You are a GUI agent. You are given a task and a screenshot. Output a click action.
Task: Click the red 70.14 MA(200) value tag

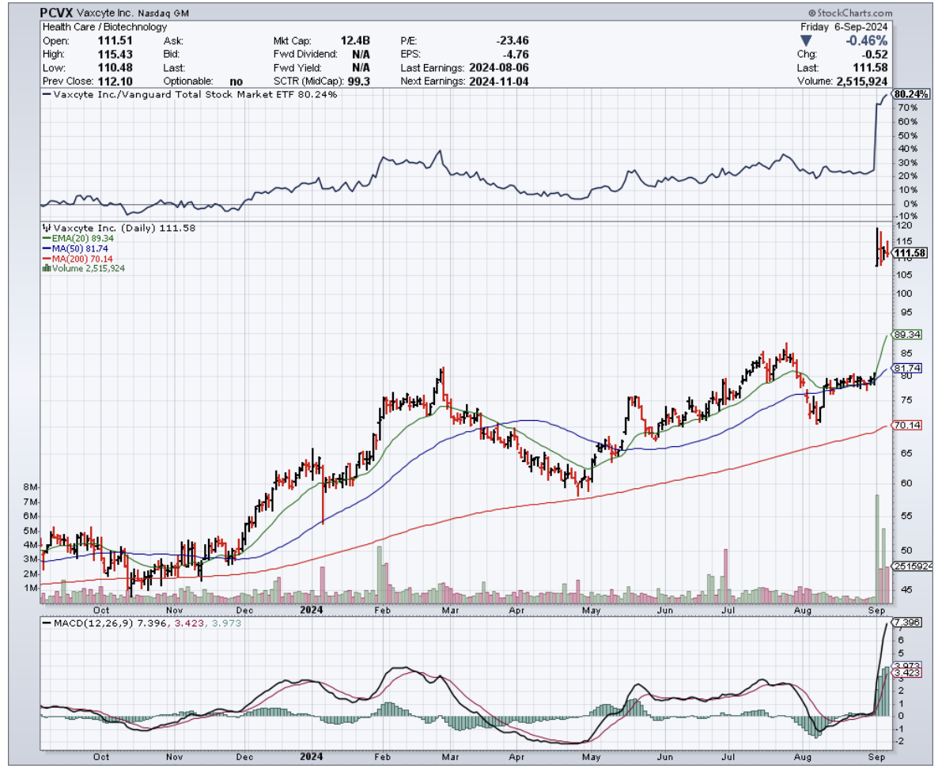pos(907,425)
